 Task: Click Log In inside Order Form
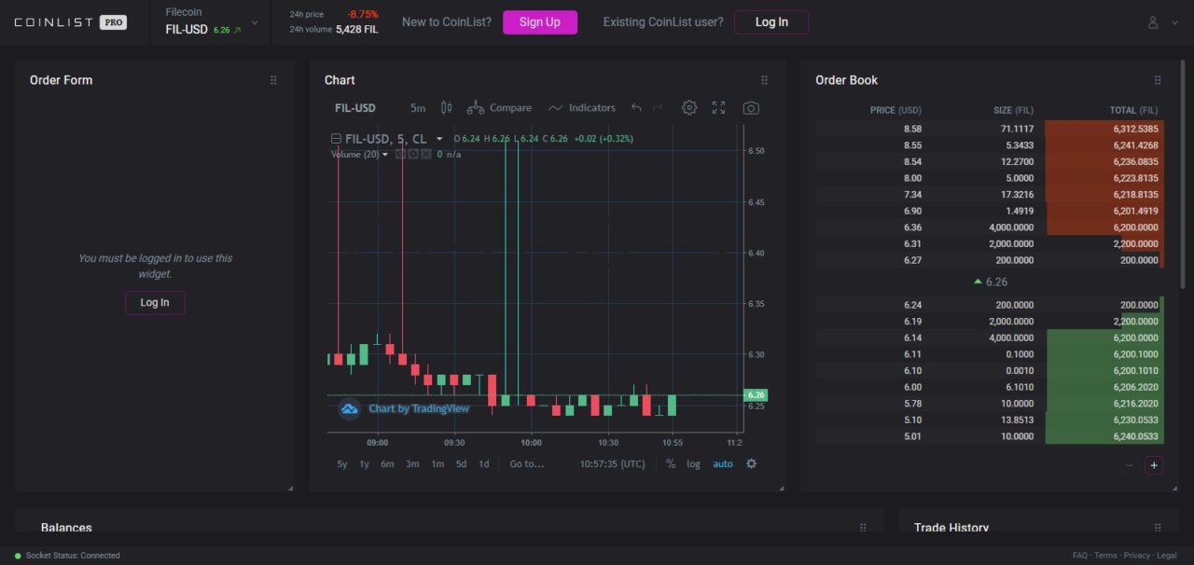tap(155, 302)
